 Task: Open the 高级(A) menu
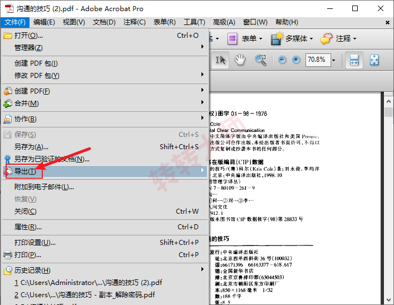224,22
